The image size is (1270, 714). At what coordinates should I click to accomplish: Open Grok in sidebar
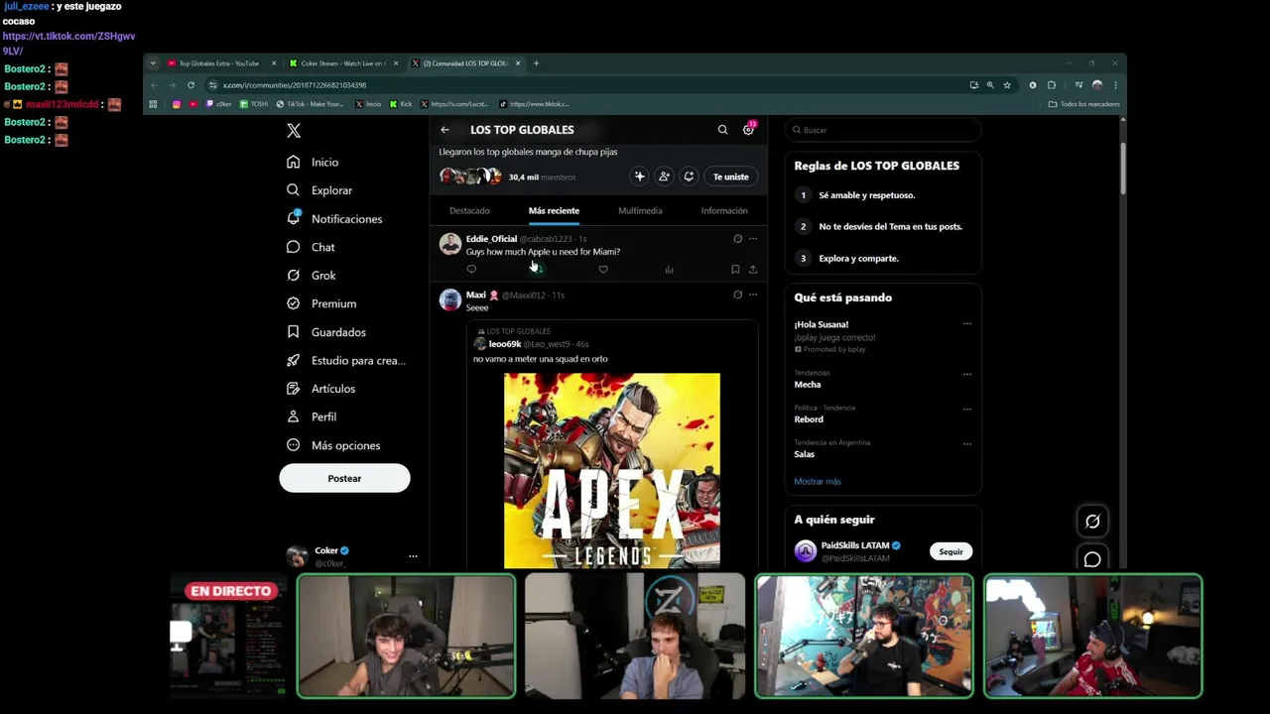(311, 275)
